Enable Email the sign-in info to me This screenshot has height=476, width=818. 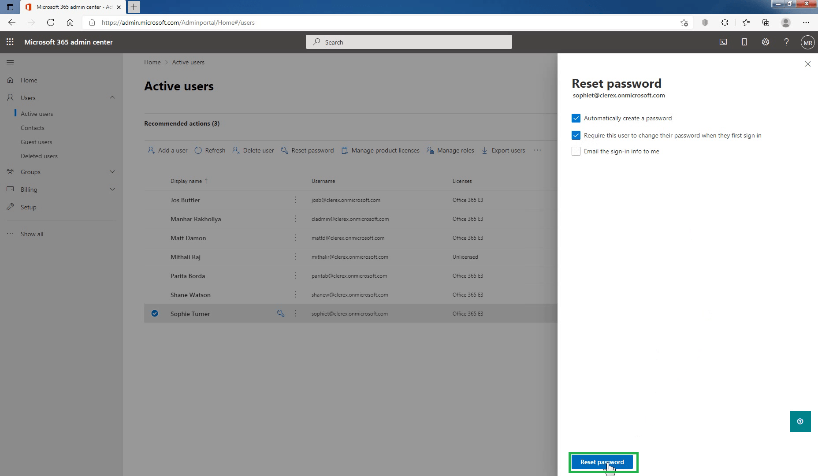[x=576, y=151]
